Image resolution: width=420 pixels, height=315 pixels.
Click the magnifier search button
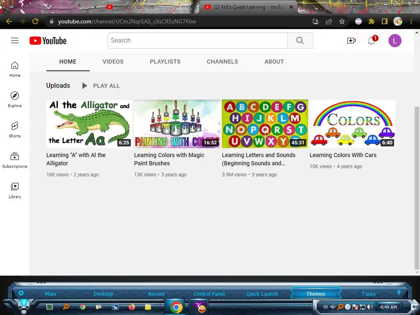tap(300, 41)
